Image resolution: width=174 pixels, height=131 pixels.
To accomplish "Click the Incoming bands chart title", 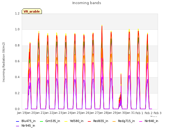I will tap(87, 3).
